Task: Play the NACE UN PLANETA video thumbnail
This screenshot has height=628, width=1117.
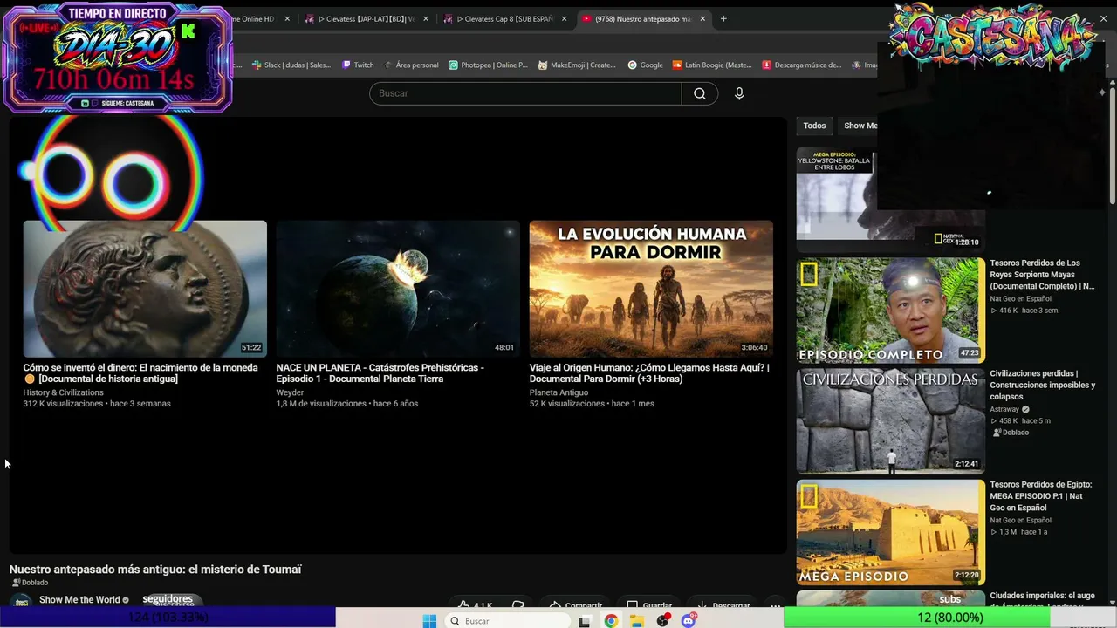Action: [398, 289]
